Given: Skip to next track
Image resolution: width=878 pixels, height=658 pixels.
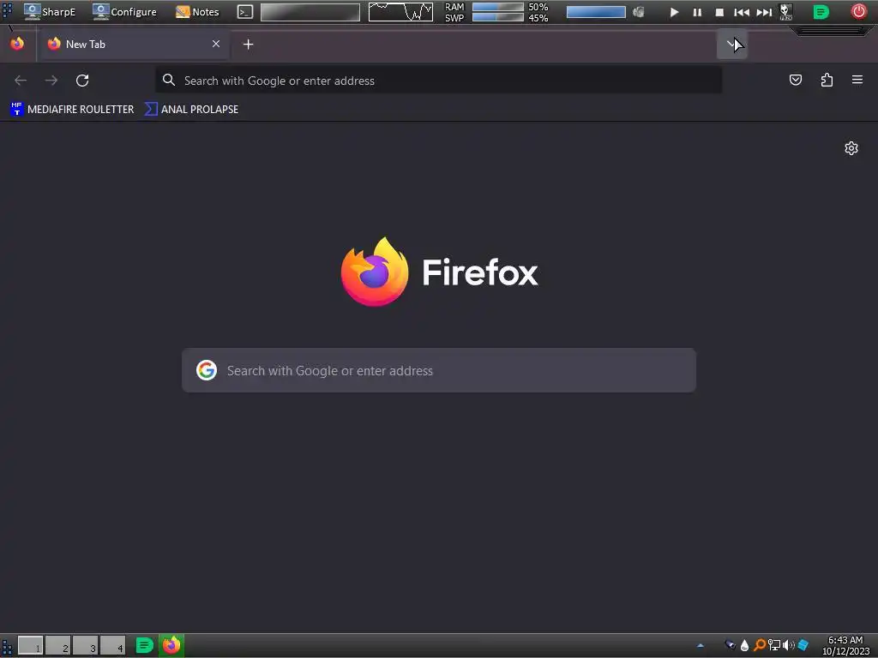Looking at the screenshot, I should [x=764, y=12].
